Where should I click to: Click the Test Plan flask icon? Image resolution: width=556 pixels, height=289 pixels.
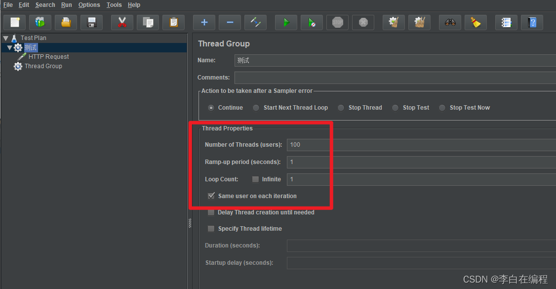(x=14, y=38)
